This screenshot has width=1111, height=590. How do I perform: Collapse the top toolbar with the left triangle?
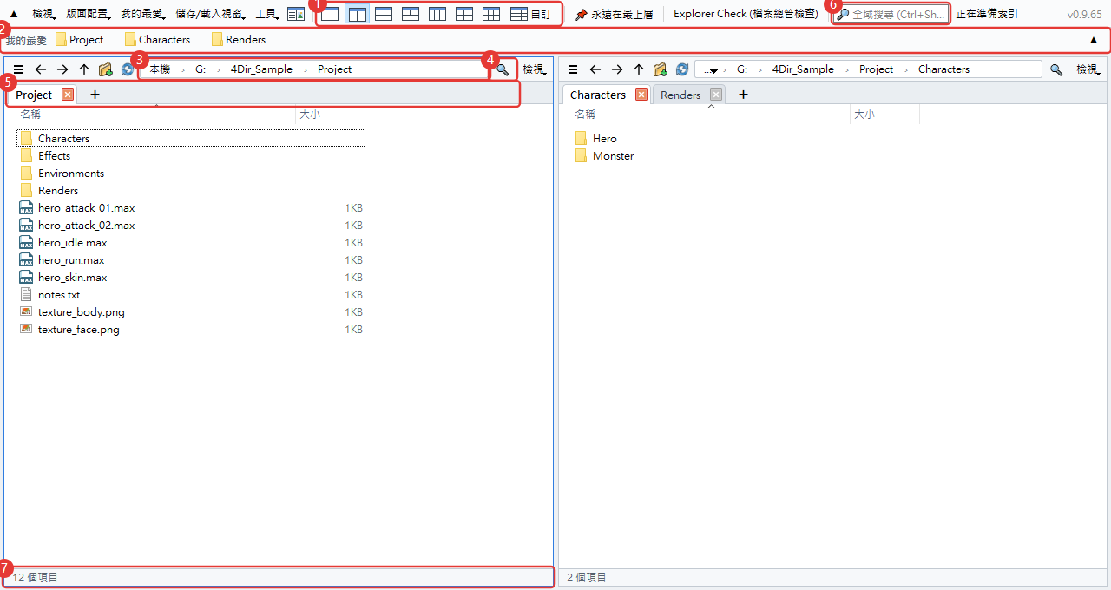click(x=14, y=14)
